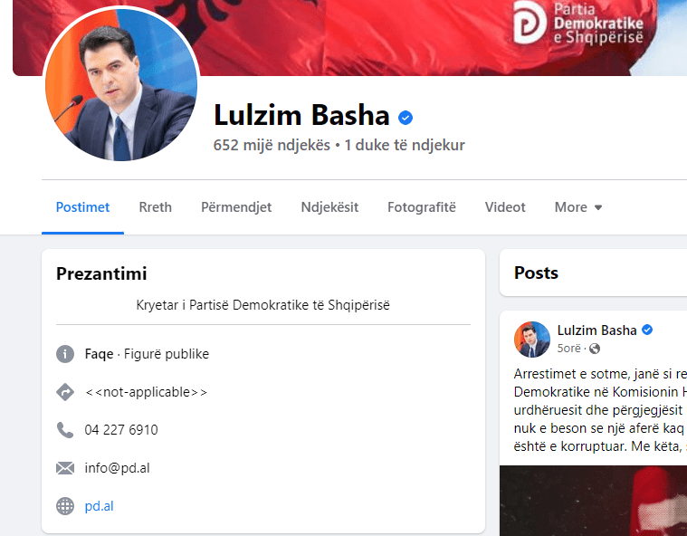The image size is (687, 536).
Task: Open the pd.al website link
Action: tap(99, 506)
